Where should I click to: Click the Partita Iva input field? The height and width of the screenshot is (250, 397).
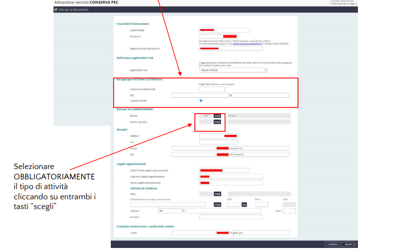(x=218, y=36)
